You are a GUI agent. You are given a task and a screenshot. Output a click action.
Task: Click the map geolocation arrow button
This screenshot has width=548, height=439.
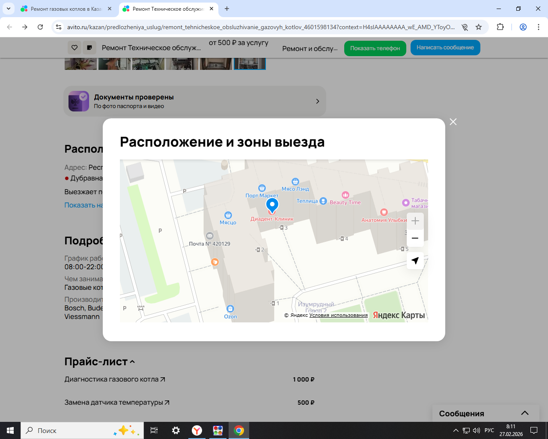click(x=415, y=261)
